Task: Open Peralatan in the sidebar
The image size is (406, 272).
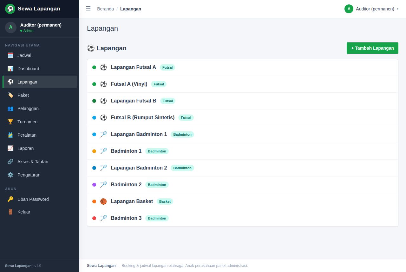Action: tap(40, 135)
